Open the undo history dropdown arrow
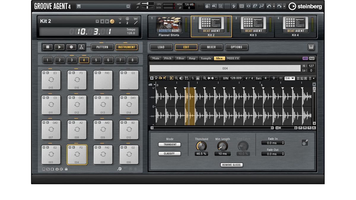The image size is (356, 200). point(274,6)
